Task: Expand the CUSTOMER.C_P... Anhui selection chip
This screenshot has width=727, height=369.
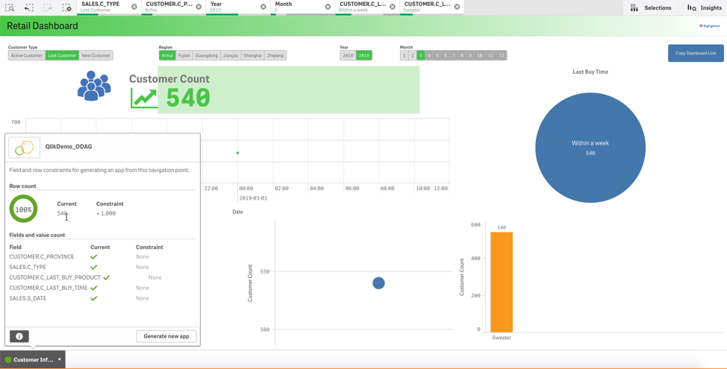Action: click(168, 7)
